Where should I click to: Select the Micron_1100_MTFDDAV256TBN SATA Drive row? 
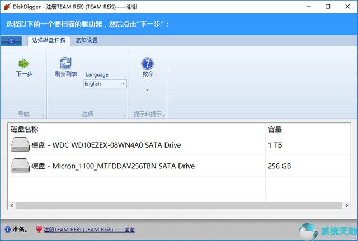[x=179, y=166]
